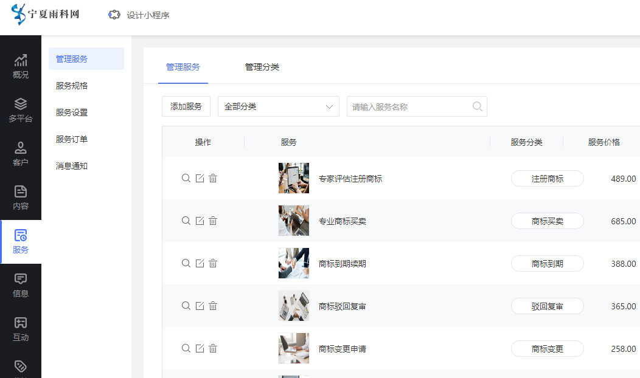Screen dimensions: 640x378
Task: Click the 商标到期 category tag
Action: tap(548, 263)
